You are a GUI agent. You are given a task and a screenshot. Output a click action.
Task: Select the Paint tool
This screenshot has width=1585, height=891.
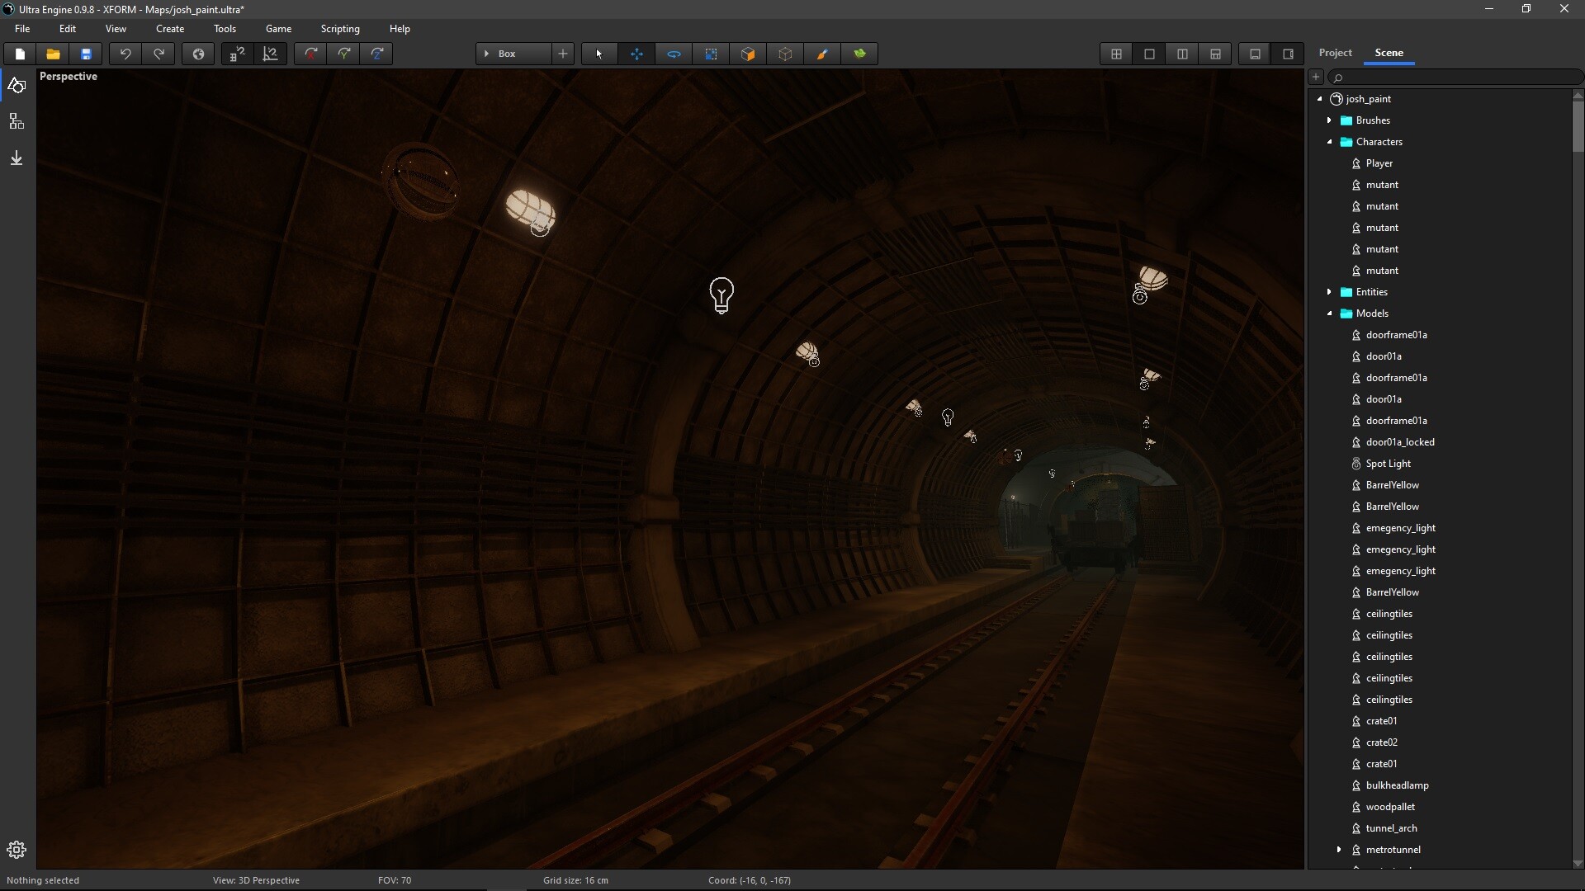pyautogui.click(x=822, y=54)
